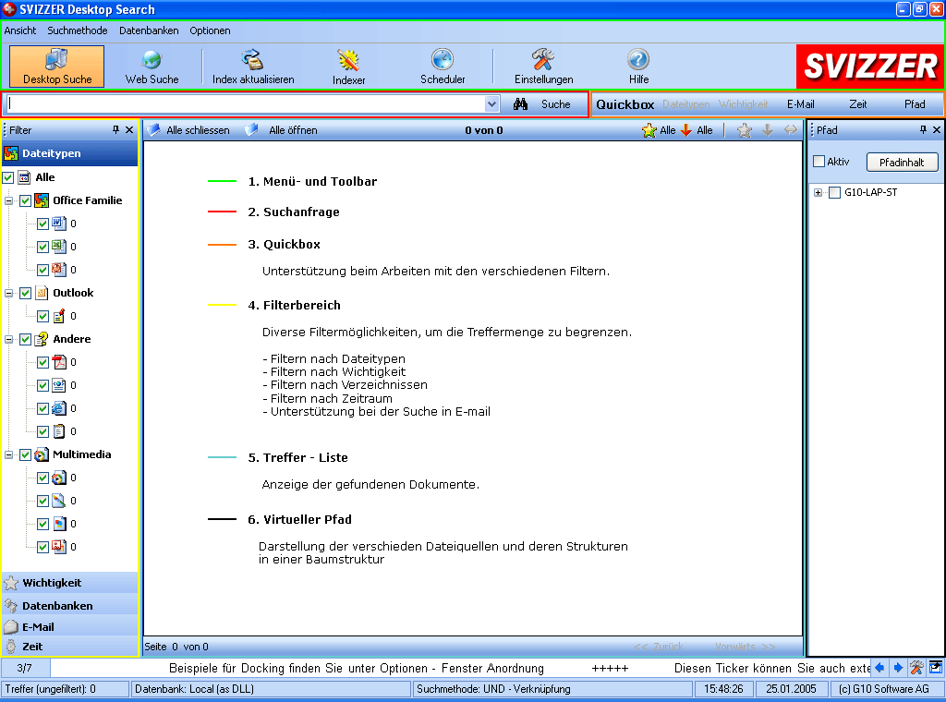Click the Pfadinhalt button

(903, 163)
